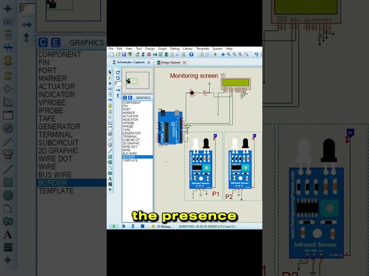Viewport: 369px width, 276px height.
Task: Open the Home Page house icon
Action: point(137,55)
